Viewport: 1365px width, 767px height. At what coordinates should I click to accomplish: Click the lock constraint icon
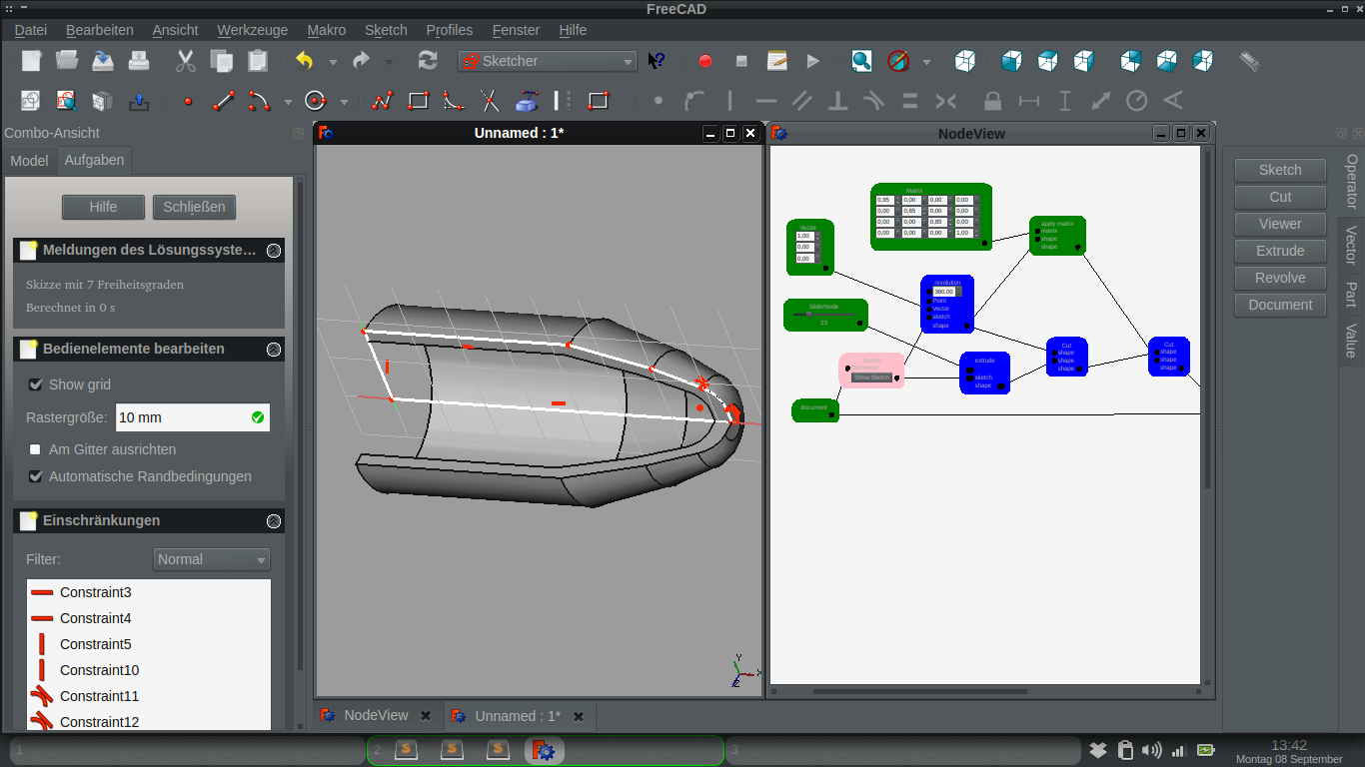pyautogui.click(x=992, y=101)
